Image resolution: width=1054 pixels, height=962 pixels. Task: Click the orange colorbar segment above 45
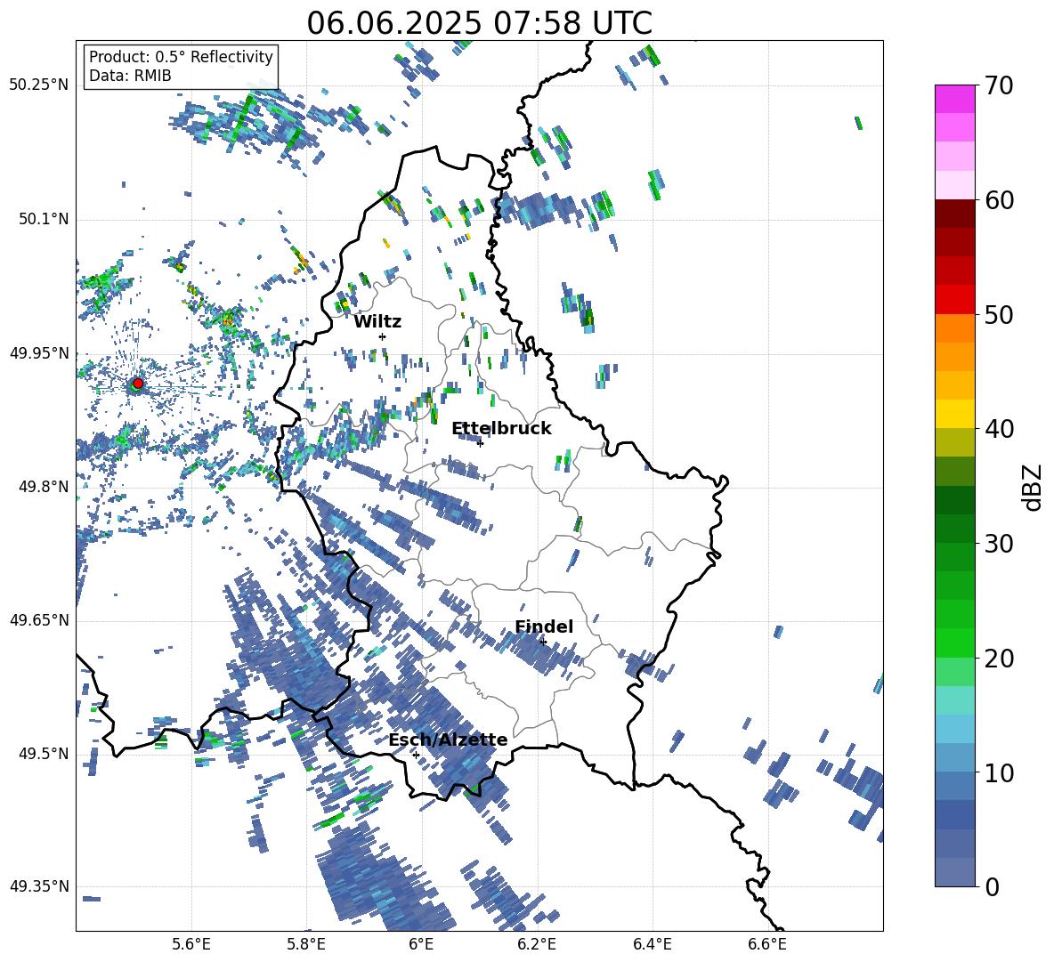[x=954, y=357]
